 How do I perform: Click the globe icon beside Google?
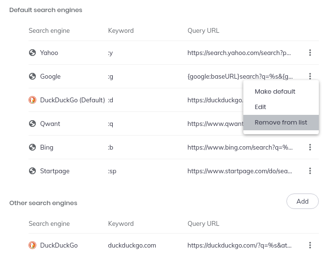pos(32,76)
